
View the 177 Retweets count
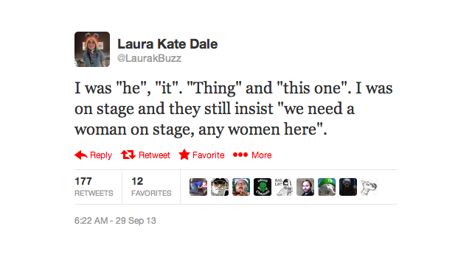tap(94, 187)
